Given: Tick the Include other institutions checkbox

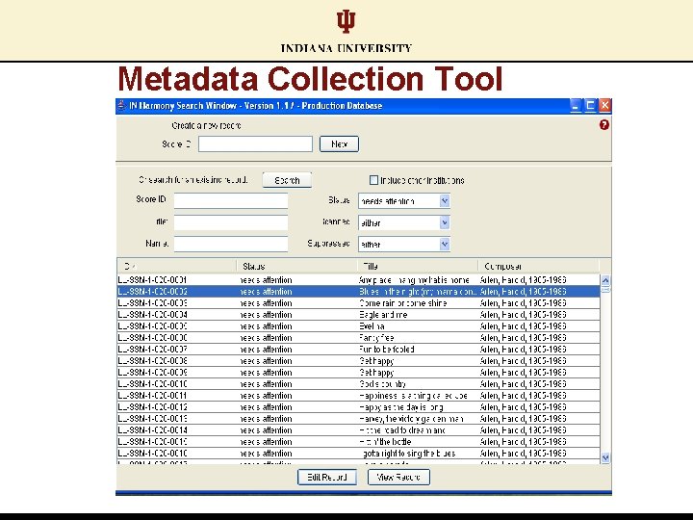Looking at the screenshot, I should (x=373, y=180).
